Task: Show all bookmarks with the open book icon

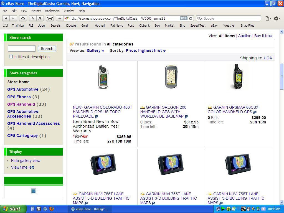Action: pos(5,26)
